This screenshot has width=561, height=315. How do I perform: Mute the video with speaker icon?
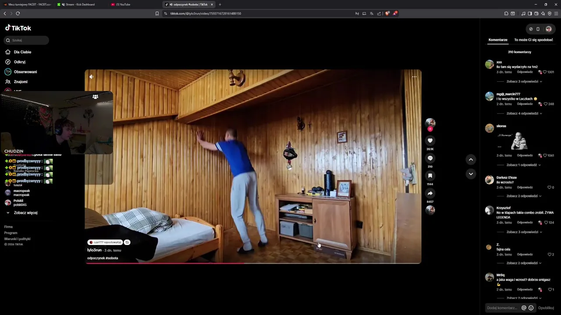pyautogui.click(x=91, y=77)
